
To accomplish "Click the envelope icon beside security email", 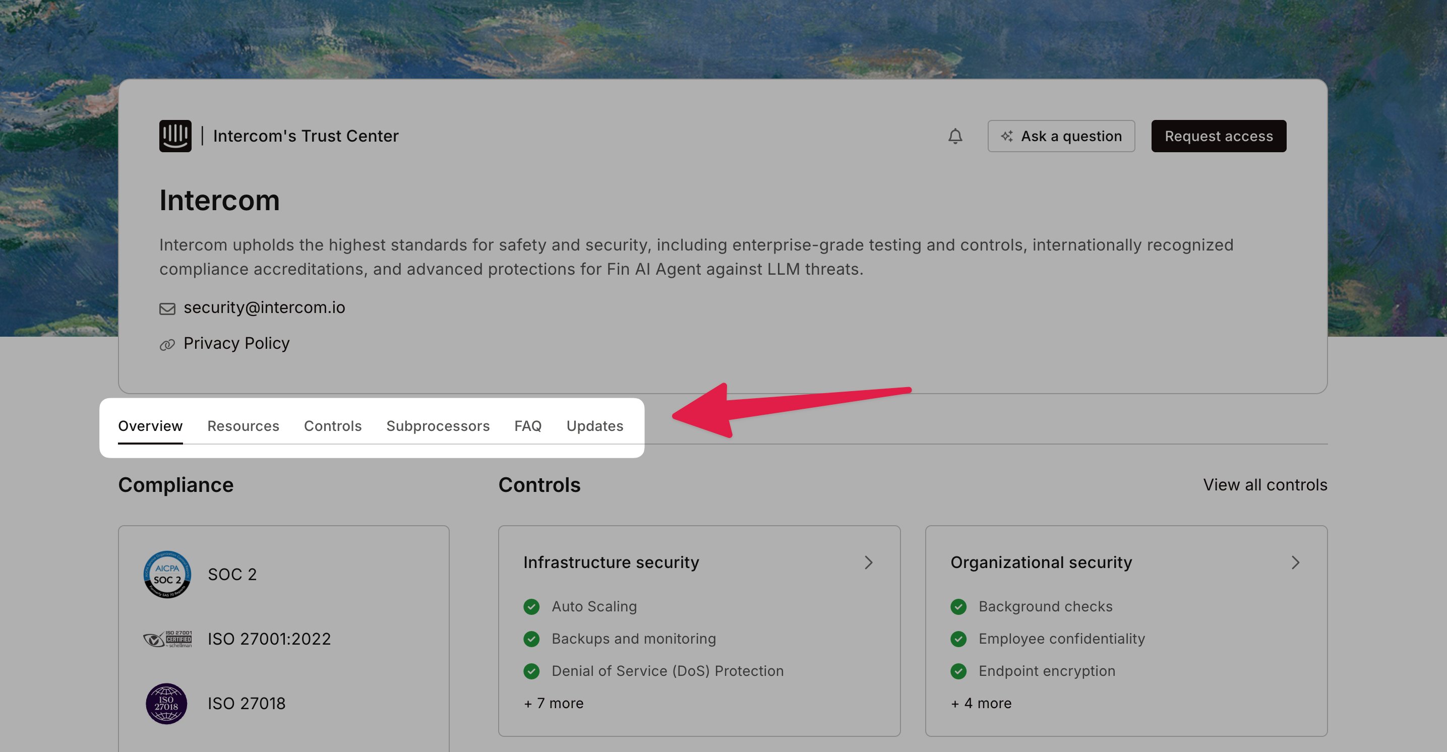I will point(167,309).
